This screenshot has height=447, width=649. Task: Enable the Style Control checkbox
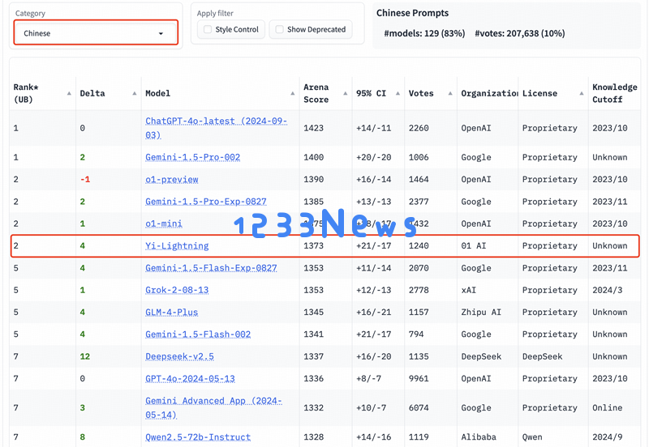[208, 29]
